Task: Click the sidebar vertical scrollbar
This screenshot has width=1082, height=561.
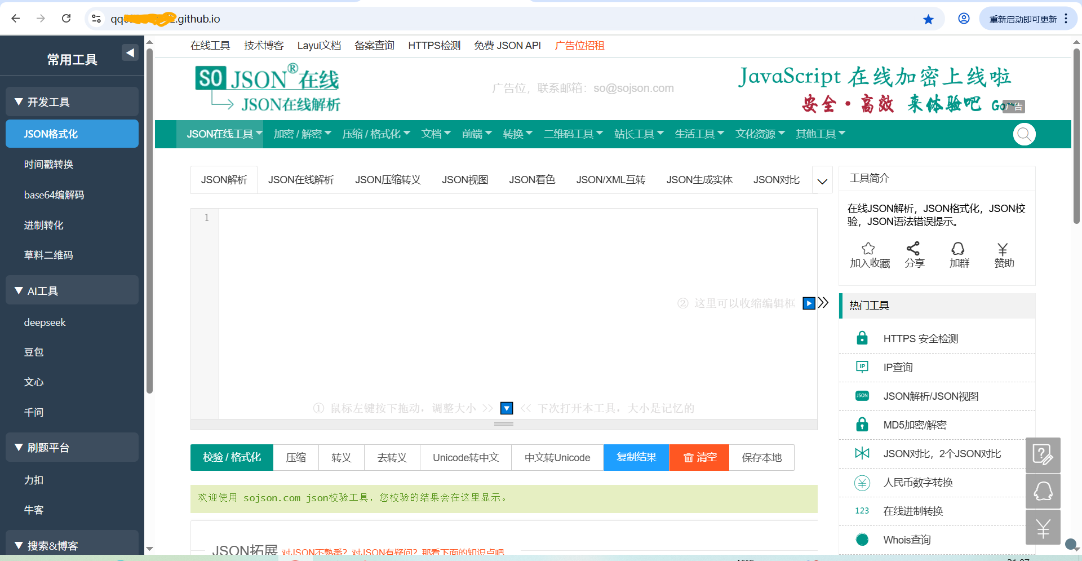Action: point(149,220)
